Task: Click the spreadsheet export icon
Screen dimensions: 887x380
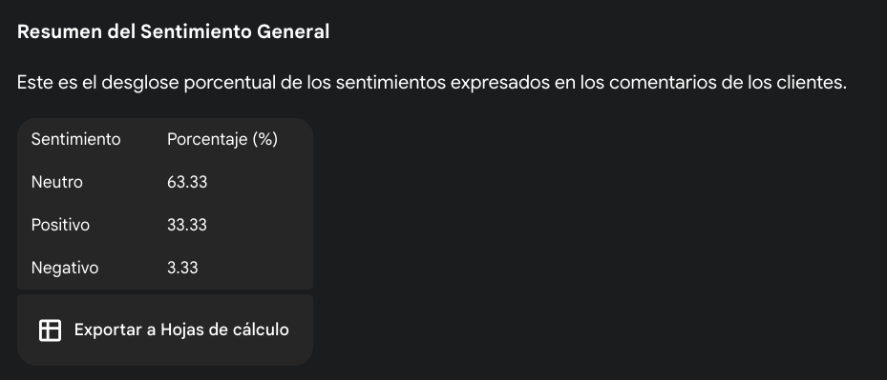Action: coord(50,330)
